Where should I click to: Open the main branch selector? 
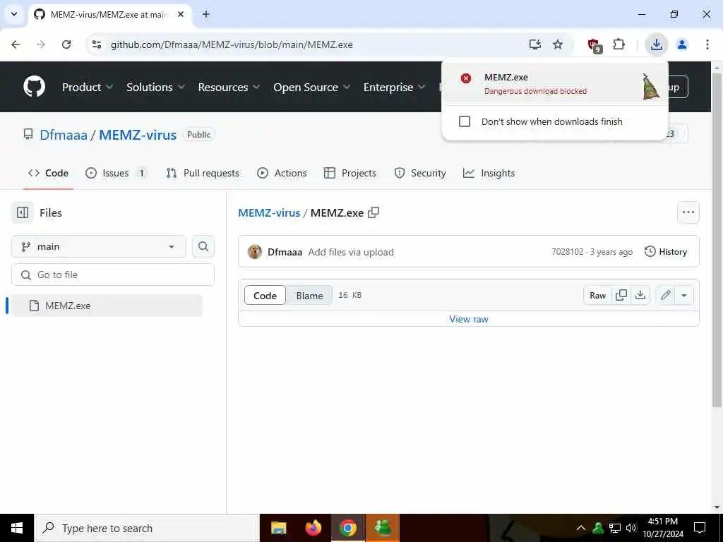click(99, 246)
